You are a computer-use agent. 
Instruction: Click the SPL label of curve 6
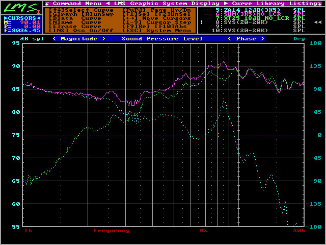(x=299, y=14)
